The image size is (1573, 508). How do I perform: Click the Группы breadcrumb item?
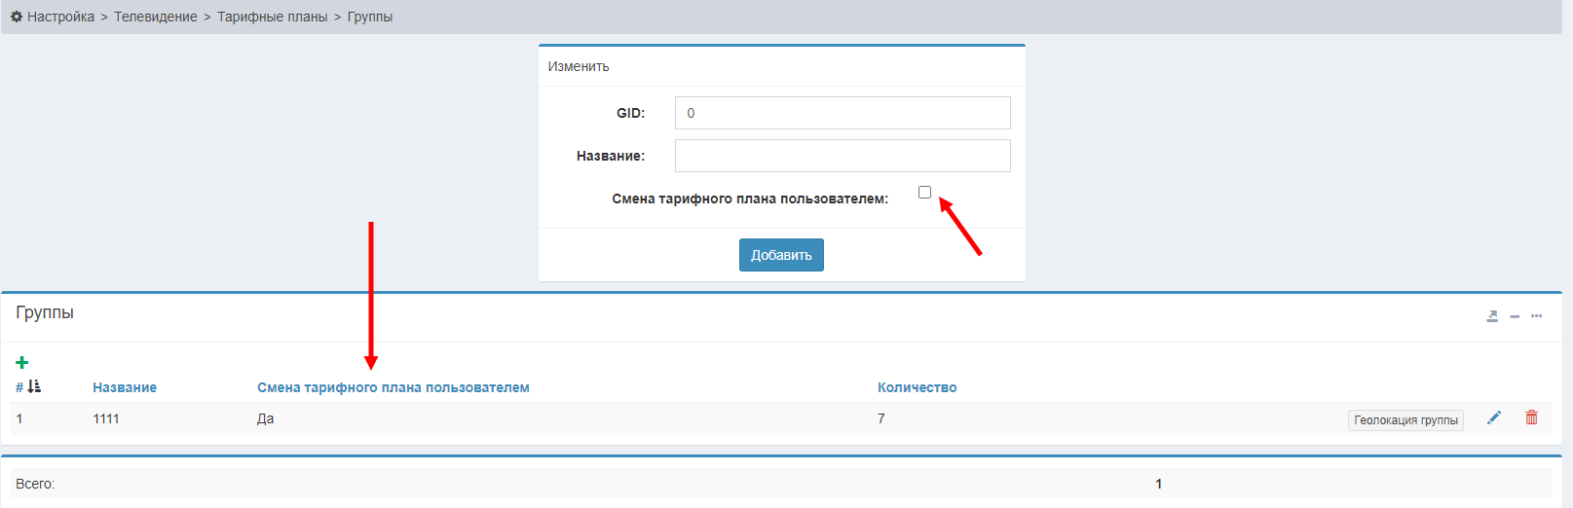(370, 17)
